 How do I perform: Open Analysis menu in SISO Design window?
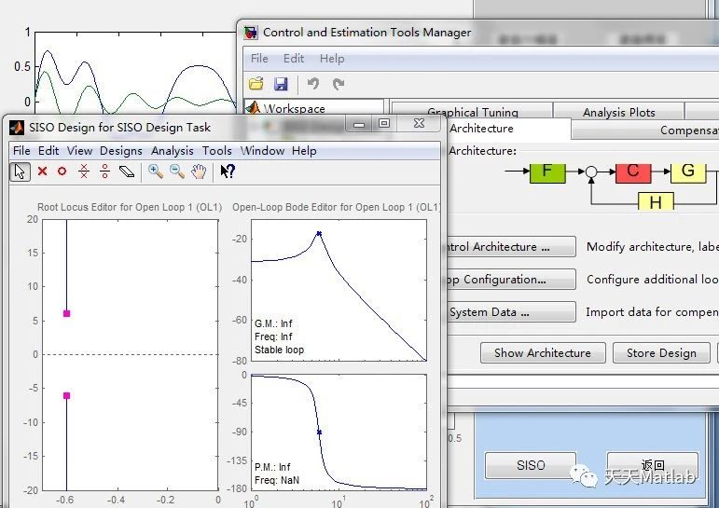[x=173, y=151]
